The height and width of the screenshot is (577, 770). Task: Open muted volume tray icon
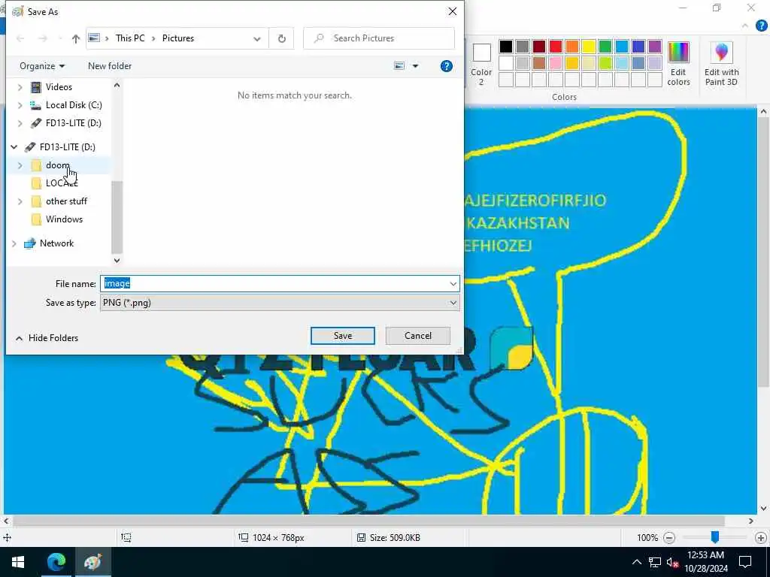coord(673,562)
